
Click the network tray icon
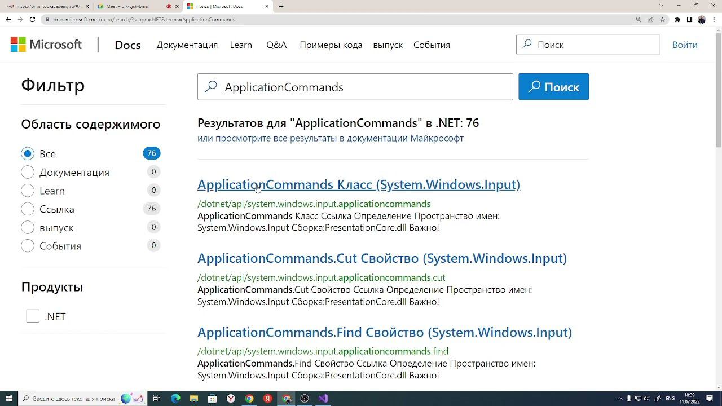click(x=637, y=399)
